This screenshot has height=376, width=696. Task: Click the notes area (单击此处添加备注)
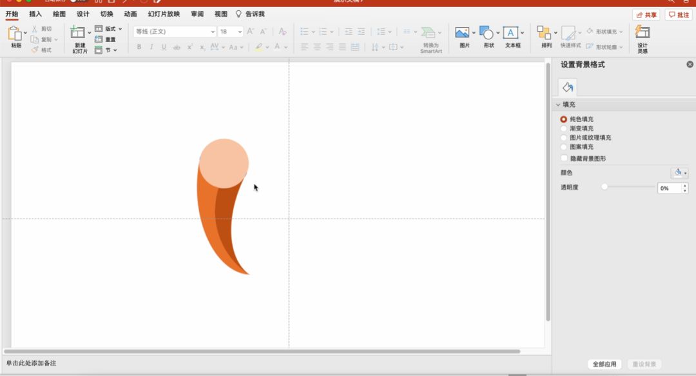pyautogui.click(x=31, y=363)
